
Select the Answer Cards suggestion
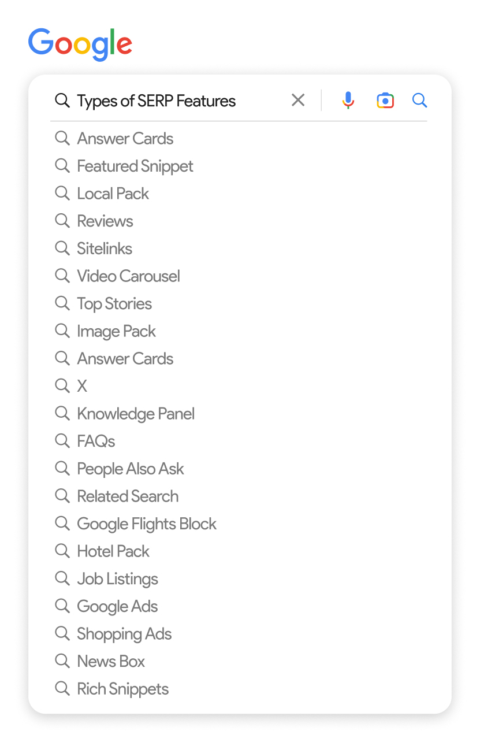tap(125, 138)
